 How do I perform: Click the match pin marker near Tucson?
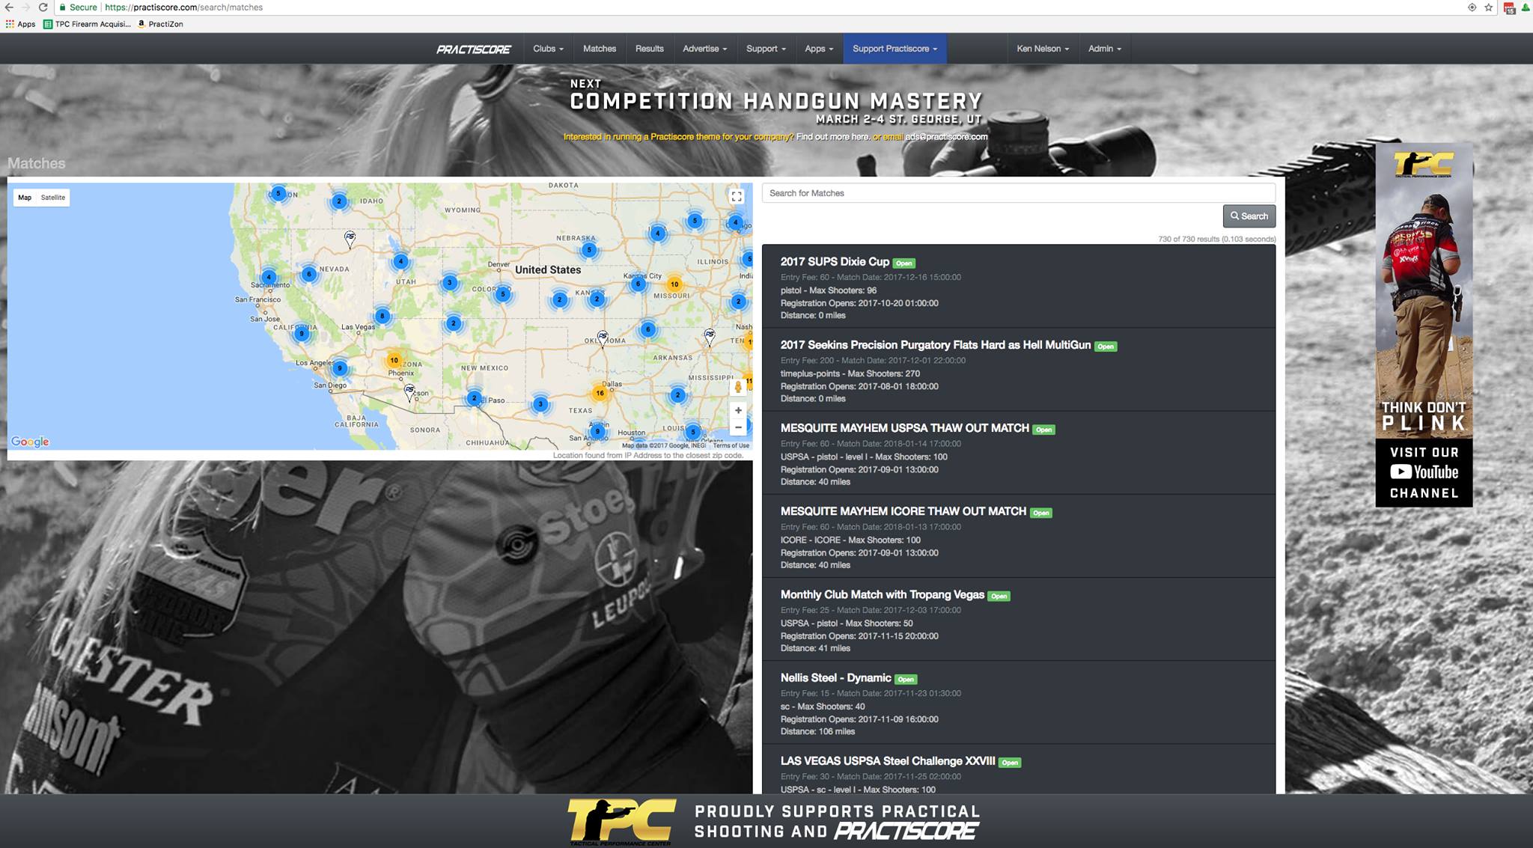pos(409,392)
